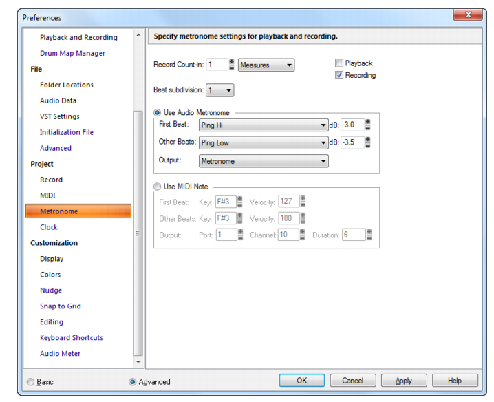494x402 pixels.
Task: Open Other Beats Ping Low dropdown
Action: (x=264, y=142)
